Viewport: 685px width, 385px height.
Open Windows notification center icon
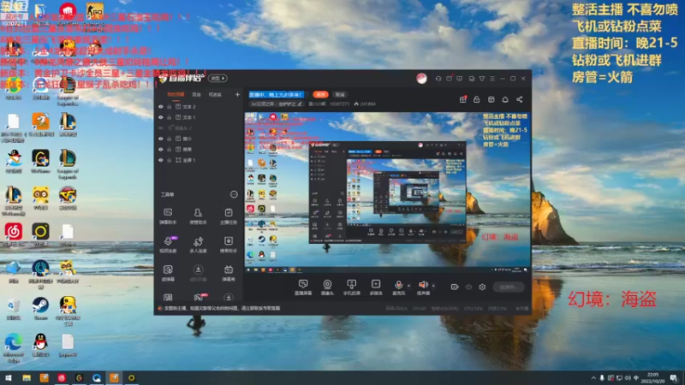tap(674, 378)
